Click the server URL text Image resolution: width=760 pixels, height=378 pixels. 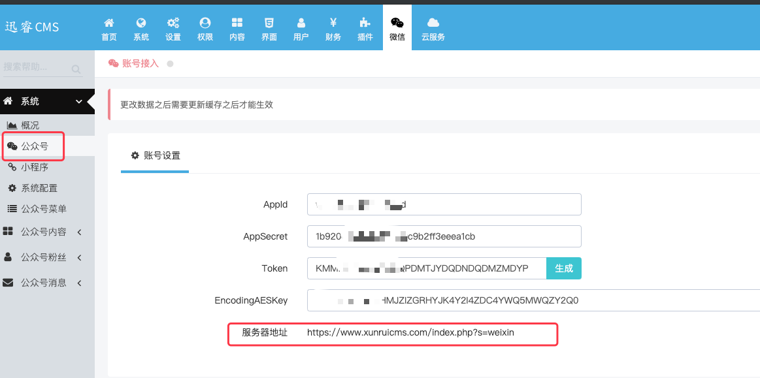click(x=411, y=332)
